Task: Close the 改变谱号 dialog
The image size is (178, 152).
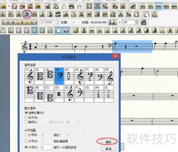Action: click(x=115, y=56)
